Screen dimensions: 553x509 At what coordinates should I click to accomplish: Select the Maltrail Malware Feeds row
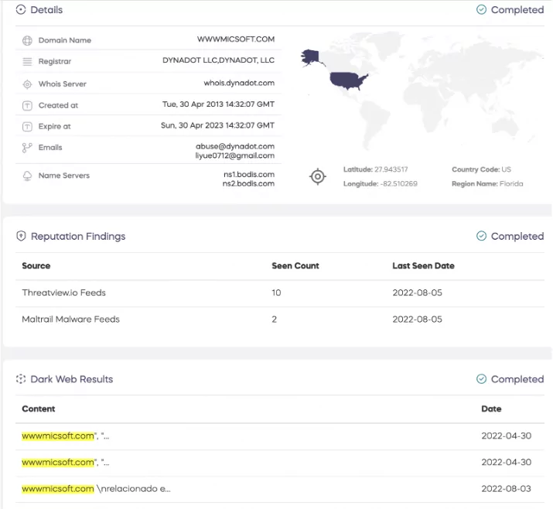tap(280, 319)
